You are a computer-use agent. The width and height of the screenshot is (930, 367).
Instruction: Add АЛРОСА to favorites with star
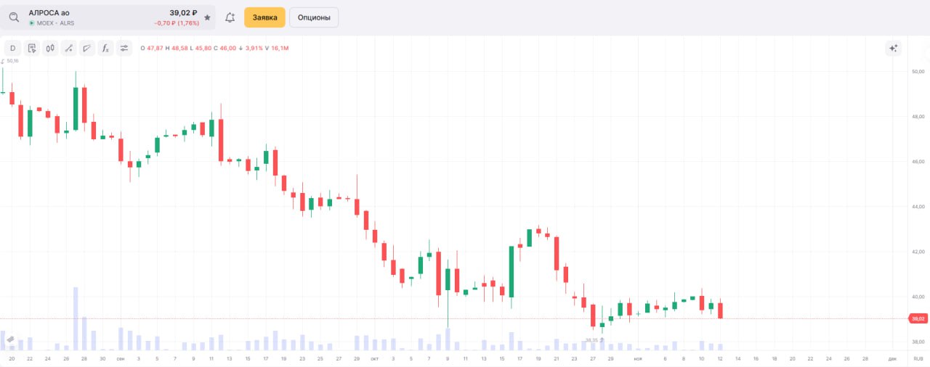click(x=207, y=17)
